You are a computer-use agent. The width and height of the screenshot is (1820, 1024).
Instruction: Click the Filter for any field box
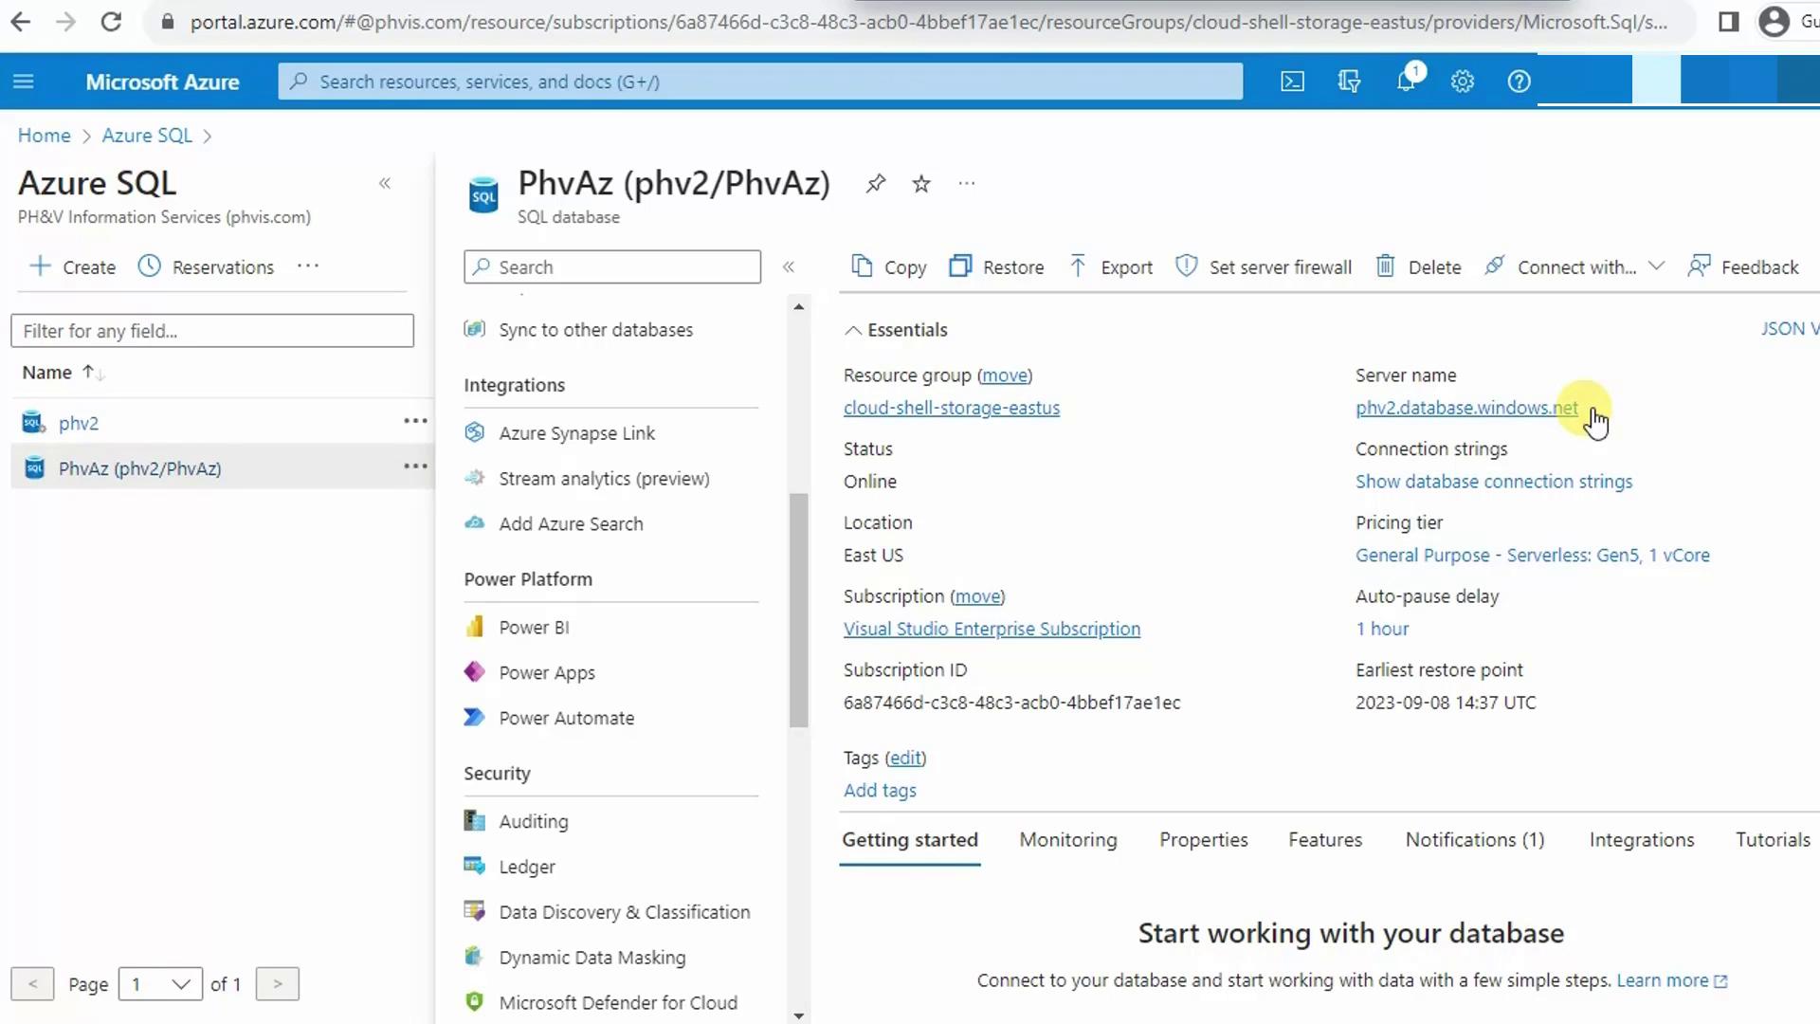point(212,331)
